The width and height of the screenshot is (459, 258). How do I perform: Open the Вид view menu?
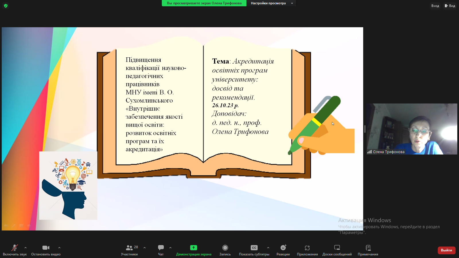pos(450,6)
